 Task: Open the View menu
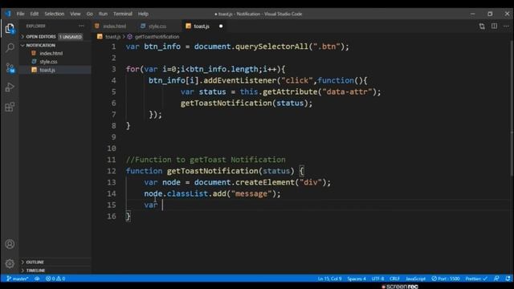[x=75, y=14]
